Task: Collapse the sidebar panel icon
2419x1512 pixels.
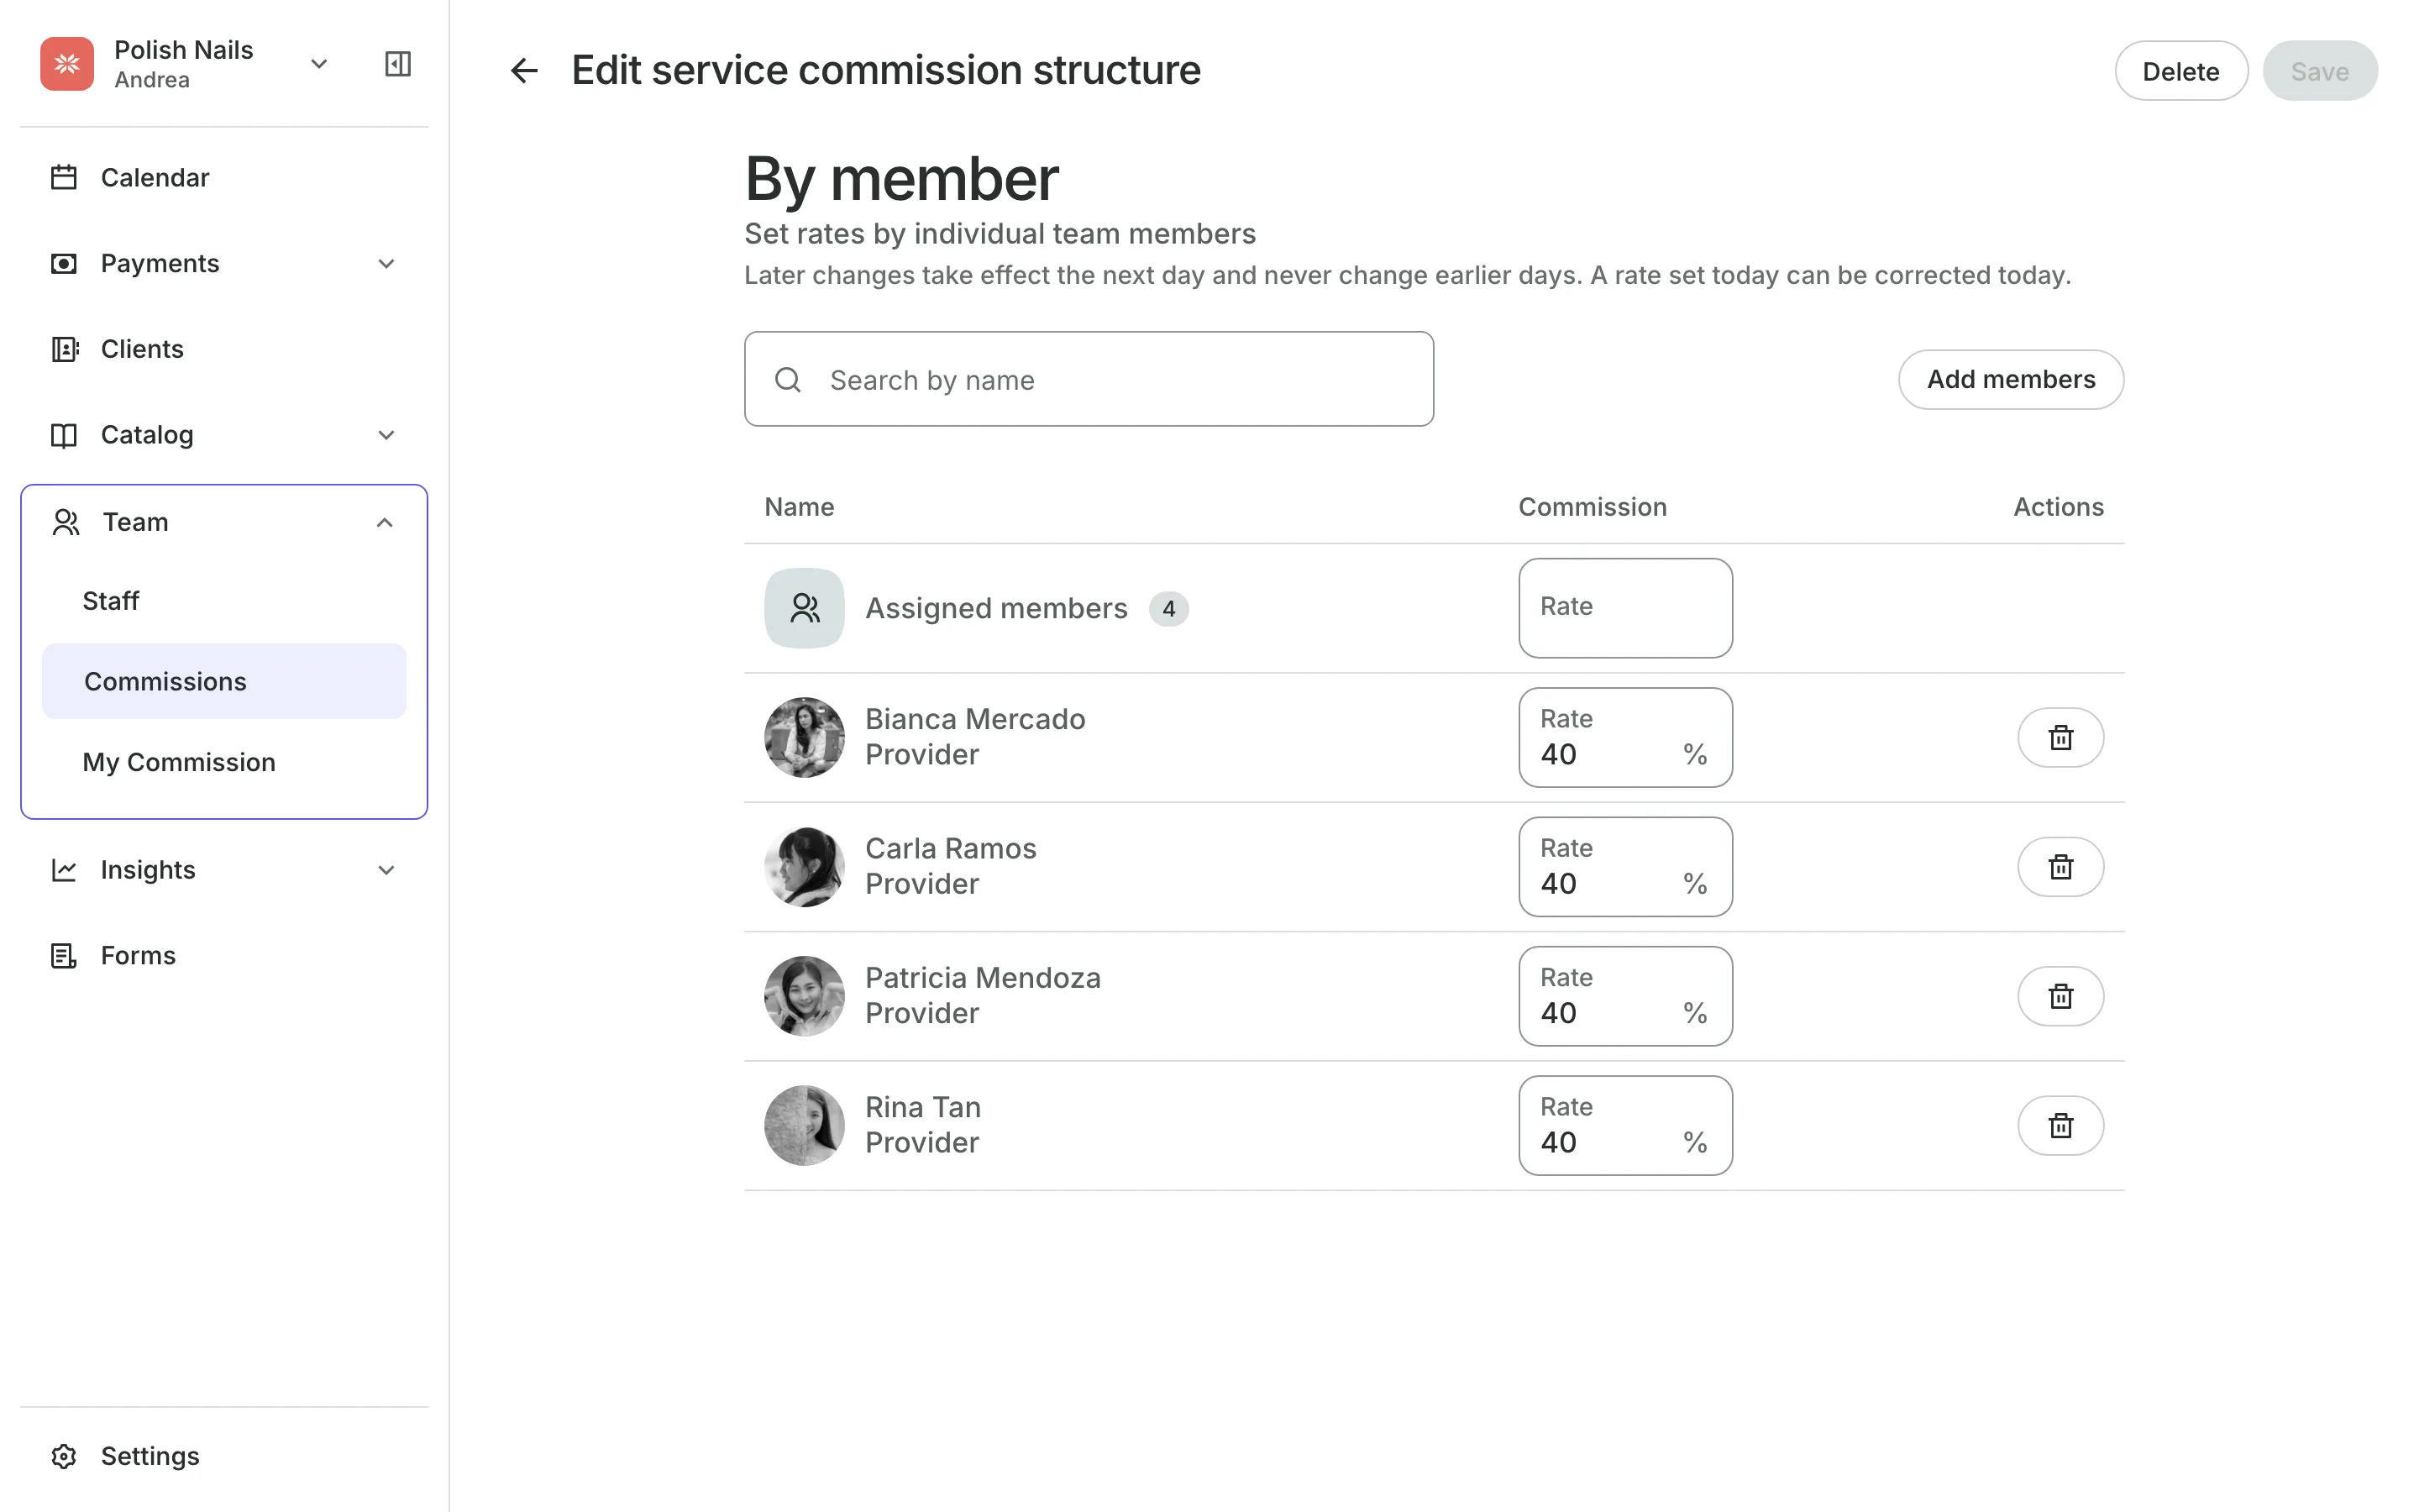Action: click(x=398, y=64)
